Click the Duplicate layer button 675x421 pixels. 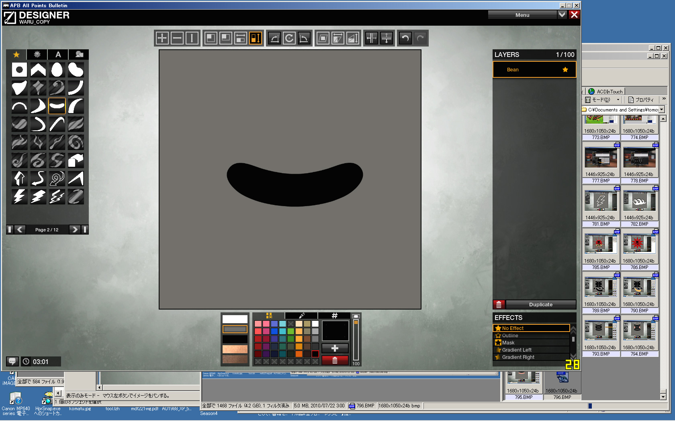(x=540, y=305)
